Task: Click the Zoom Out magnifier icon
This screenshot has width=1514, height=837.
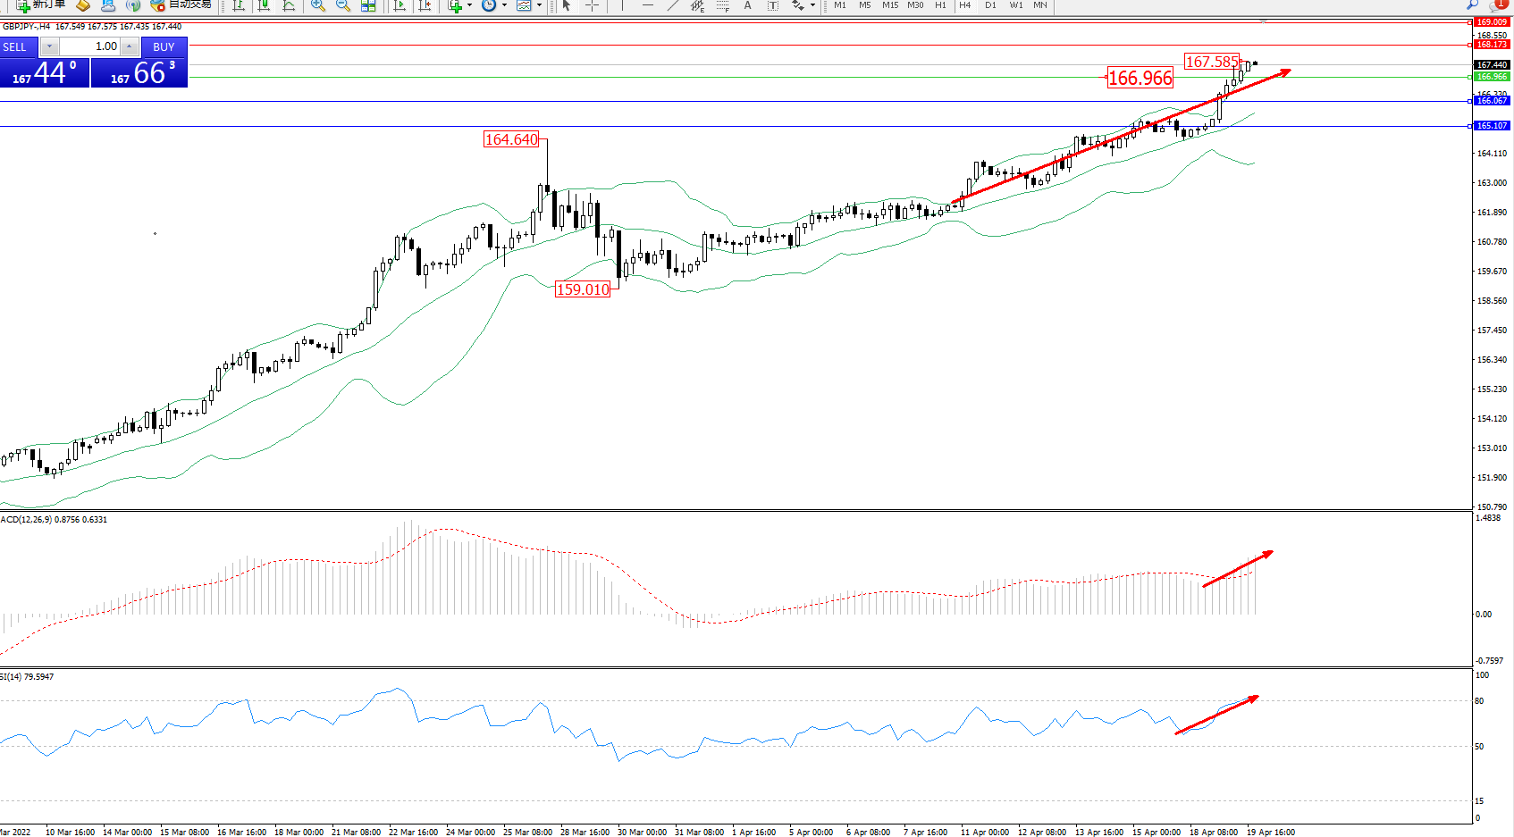Action: pyautogui.click(x=342, y=5)
